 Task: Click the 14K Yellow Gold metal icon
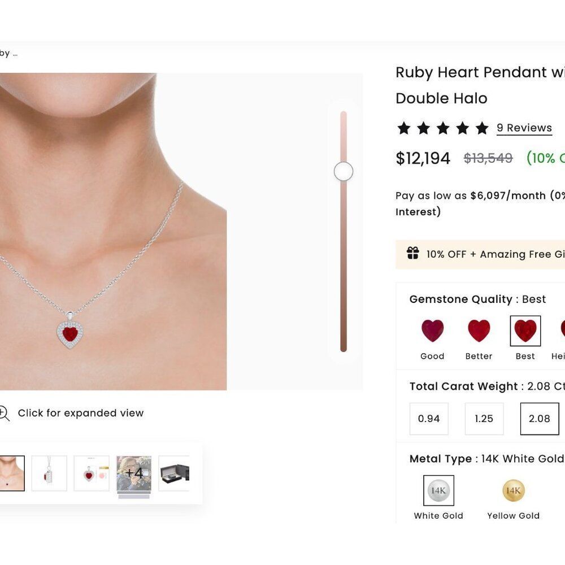coord(513,489)
